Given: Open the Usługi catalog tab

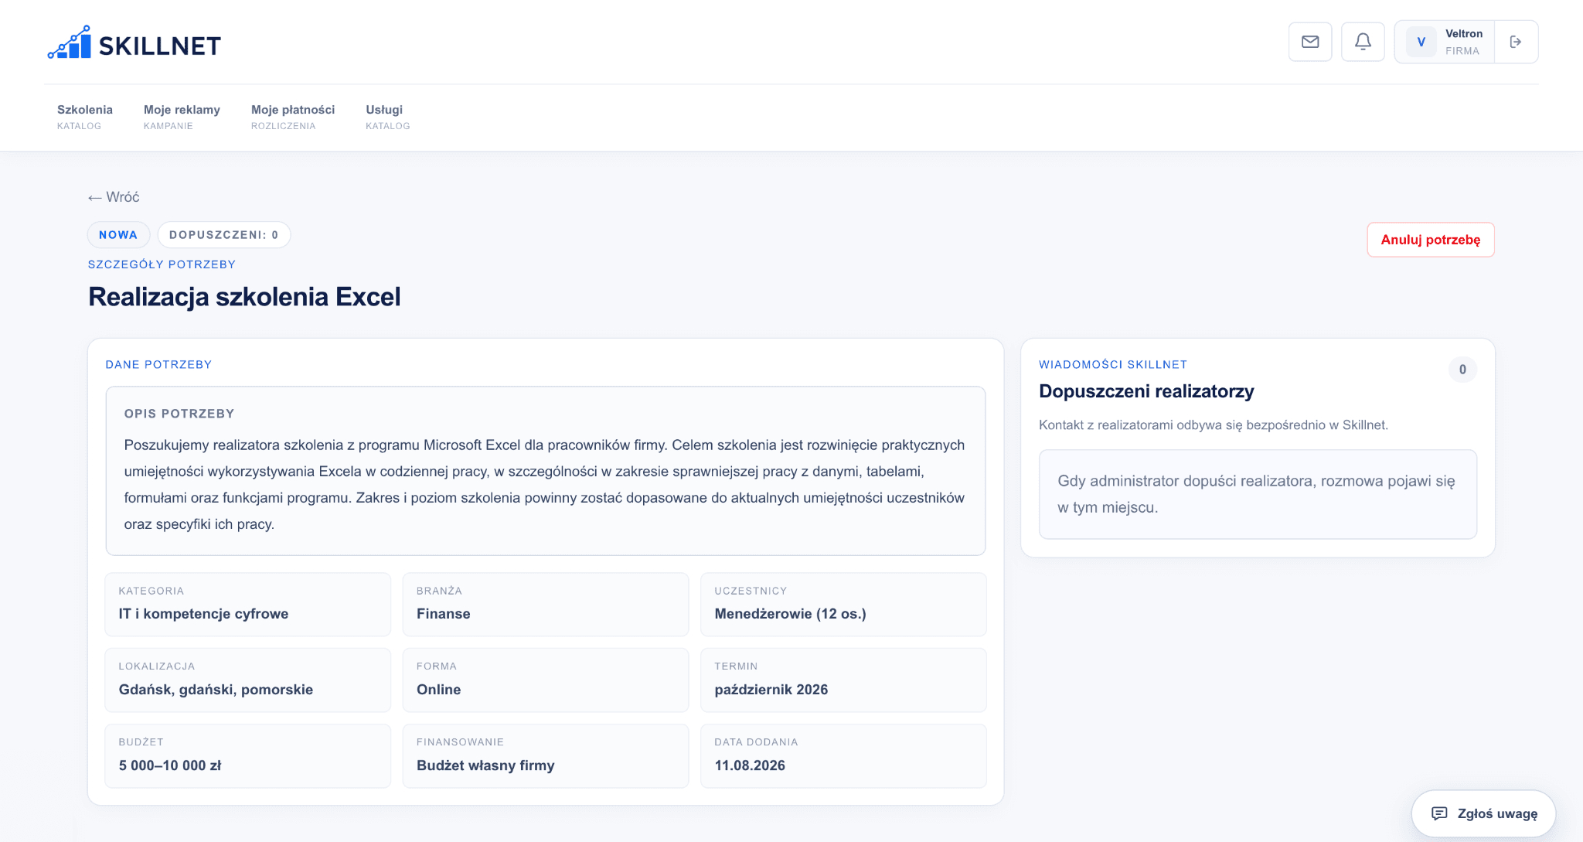Looking at the screenshot, I should (x=388, y=117).
